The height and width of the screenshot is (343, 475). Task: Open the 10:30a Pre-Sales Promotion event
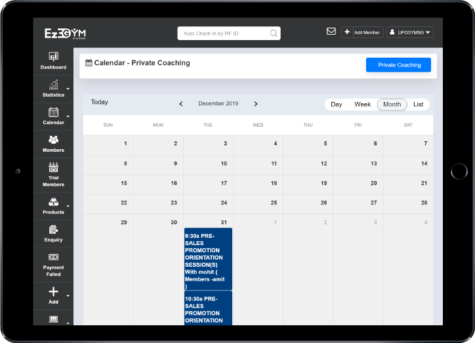point(208,308)
